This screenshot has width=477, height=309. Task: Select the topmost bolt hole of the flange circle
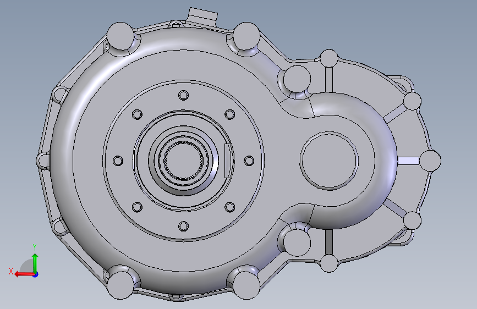coord(183,95)
